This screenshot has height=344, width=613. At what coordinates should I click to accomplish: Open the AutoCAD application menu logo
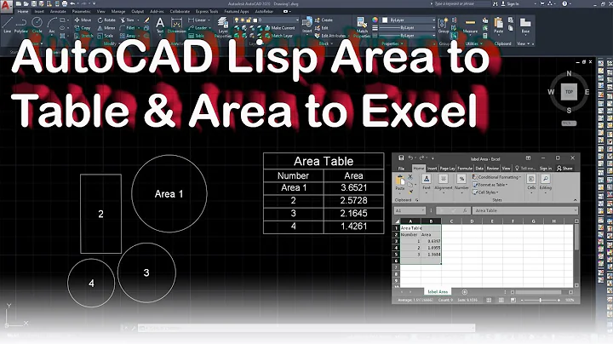[6, 7]
